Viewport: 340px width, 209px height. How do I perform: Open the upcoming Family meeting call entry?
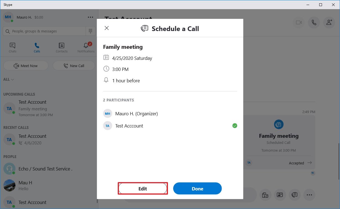[x=33, y=108]
